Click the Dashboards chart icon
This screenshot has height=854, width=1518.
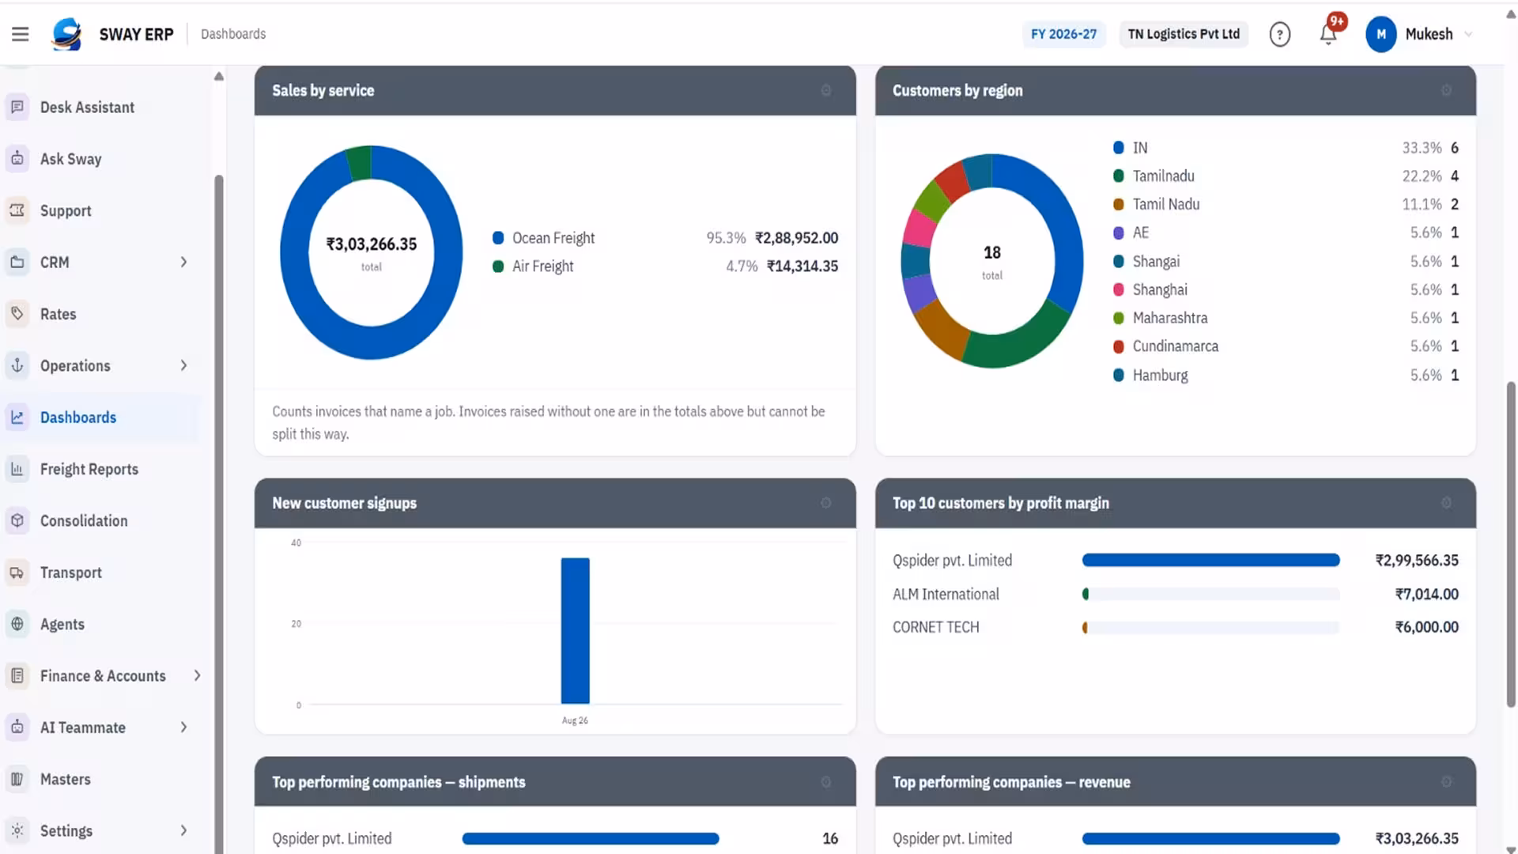(17, 418)
